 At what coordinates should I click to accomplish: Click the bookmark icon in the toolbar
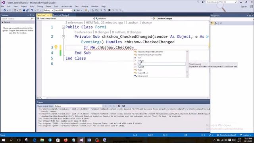point(110,10)
